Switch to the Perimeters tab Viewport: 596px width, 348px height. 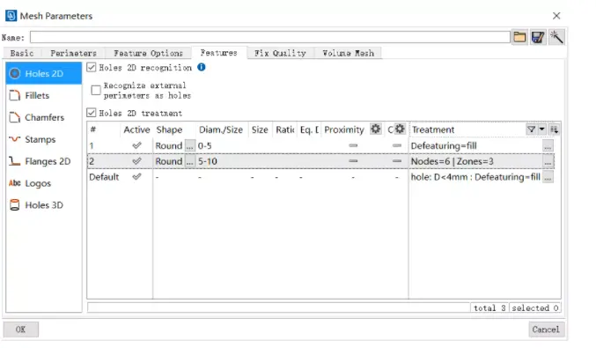73,53
